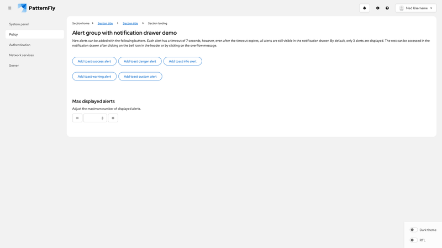The width and height of the screenshot is (442, 248).
Task: Click the hamburger menu icon
Action: (9, 8)
